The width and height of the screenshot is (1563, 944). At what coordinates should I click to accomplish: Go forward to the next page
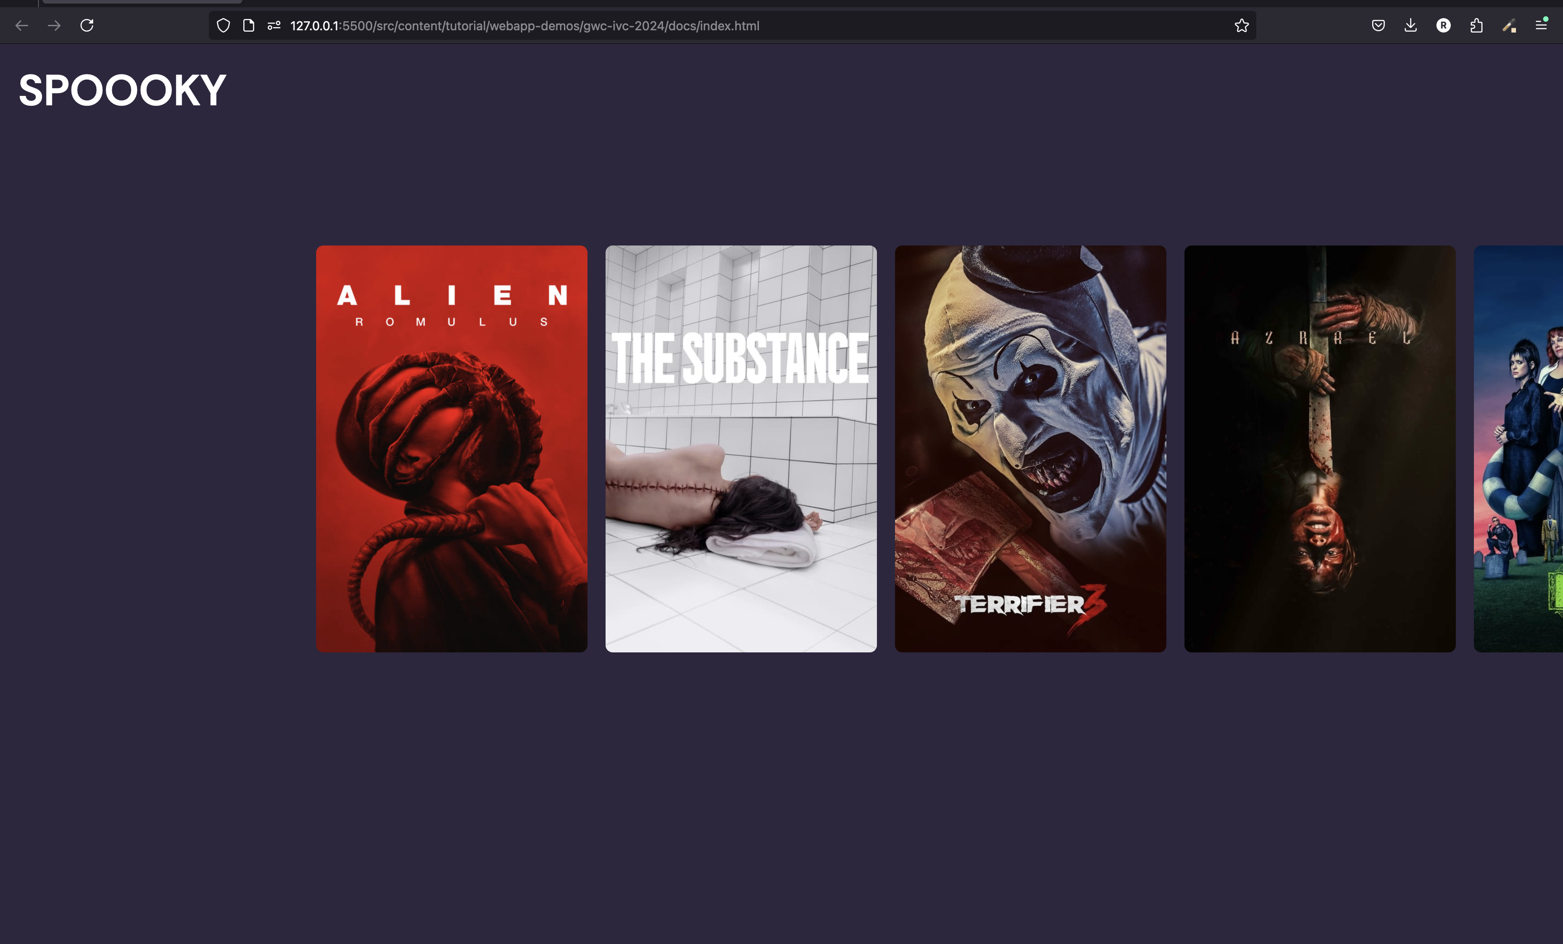(x=55, y=25)
